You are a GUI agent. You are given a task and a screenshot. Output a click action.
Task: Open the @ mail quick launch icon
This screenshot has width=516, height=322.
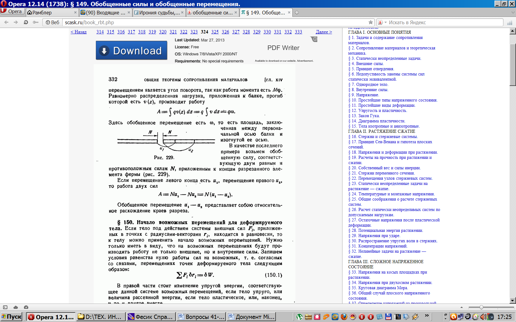pos(335,317)
